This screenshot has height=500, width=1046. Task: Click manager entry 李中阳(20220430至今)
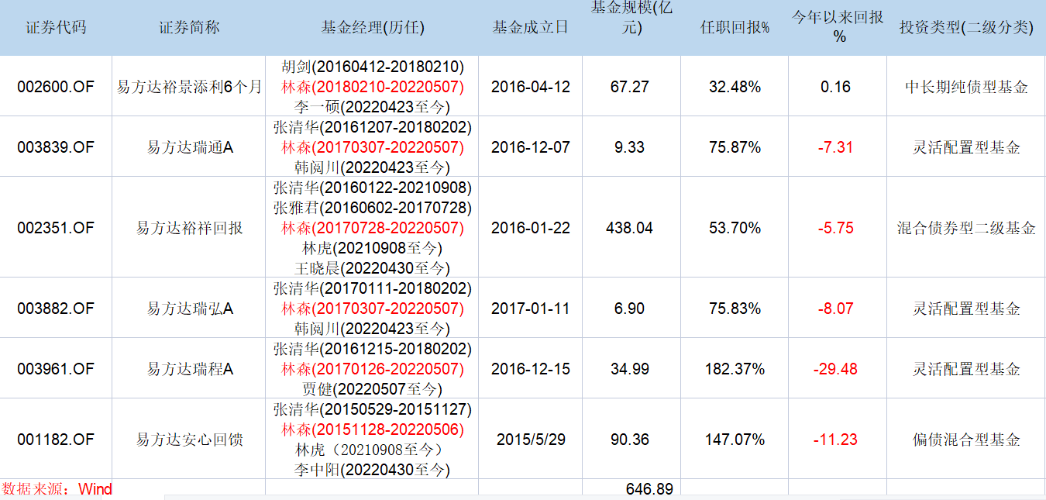[x=372, y=470]
